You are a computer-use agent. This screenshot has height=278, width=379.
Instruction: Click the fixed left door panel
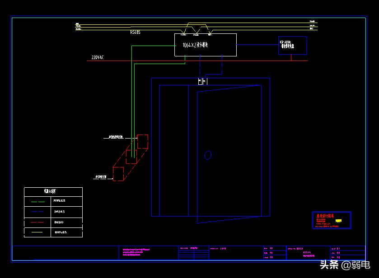(x=173, y=150)
